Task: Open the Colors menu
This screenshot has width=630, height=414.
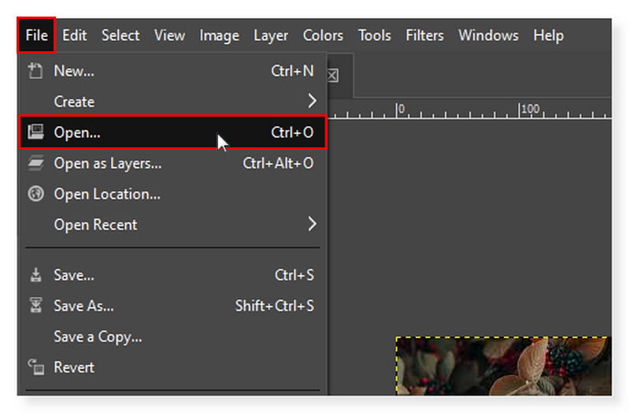Action: click(x=323, y=35)
